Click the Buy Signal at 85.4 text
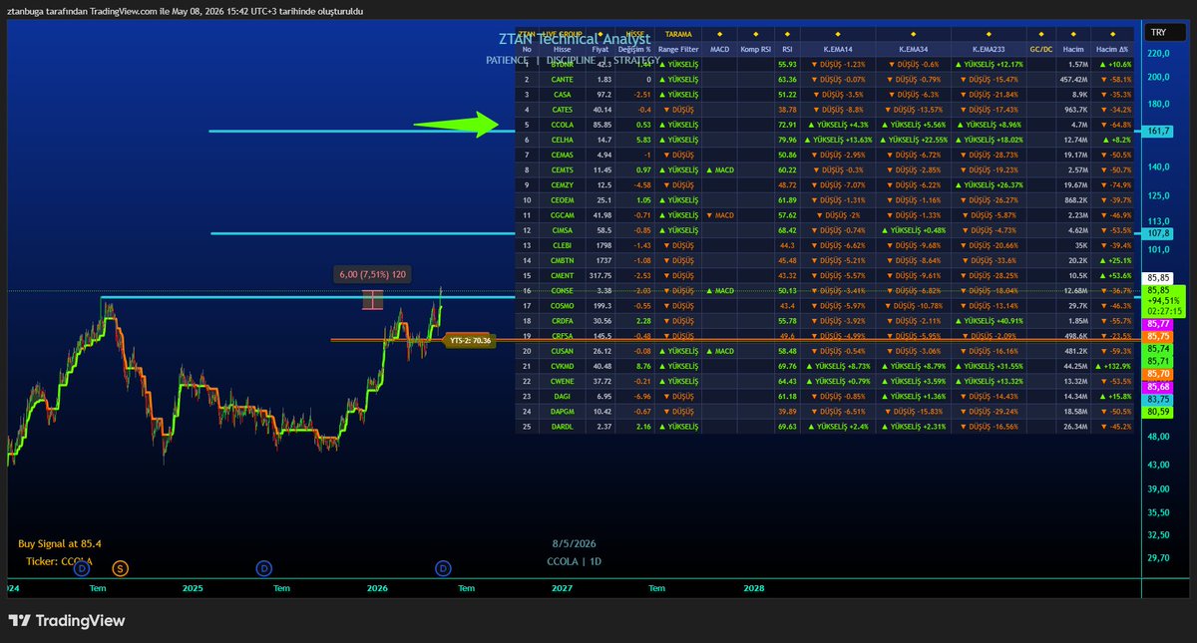This screenshot has width=1197, height=643. [x=60, y=543]
